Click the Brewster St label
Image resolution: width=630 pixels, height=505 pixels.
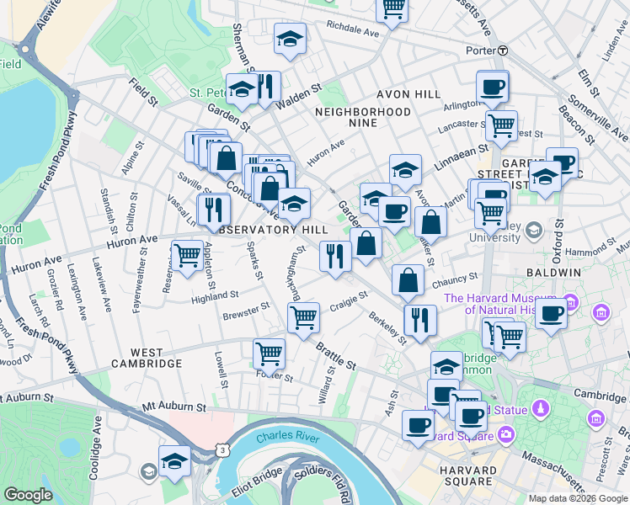click(x=246, y=311)
